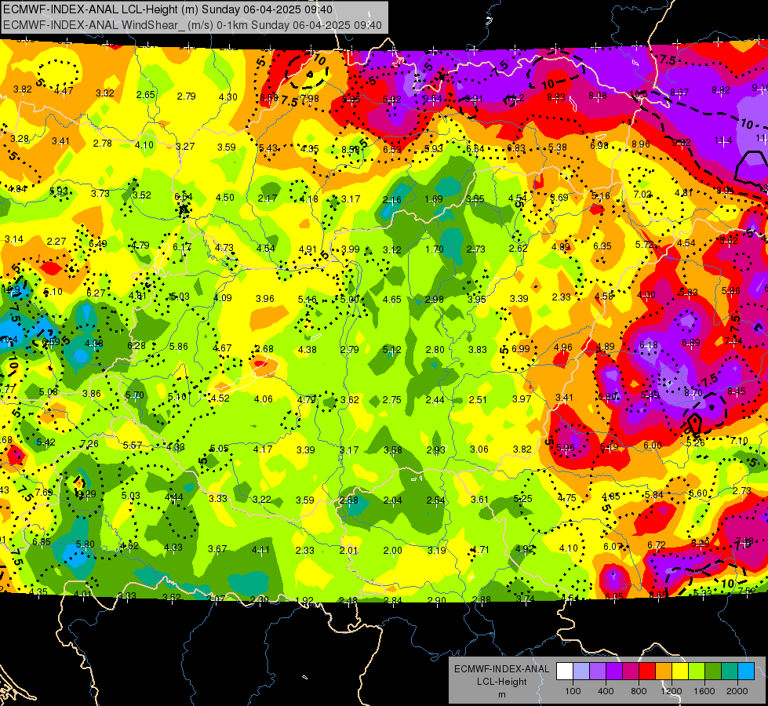
Task: Click the wind shear value 3.96
Action: pyautogui.click(x=265, y=298)
